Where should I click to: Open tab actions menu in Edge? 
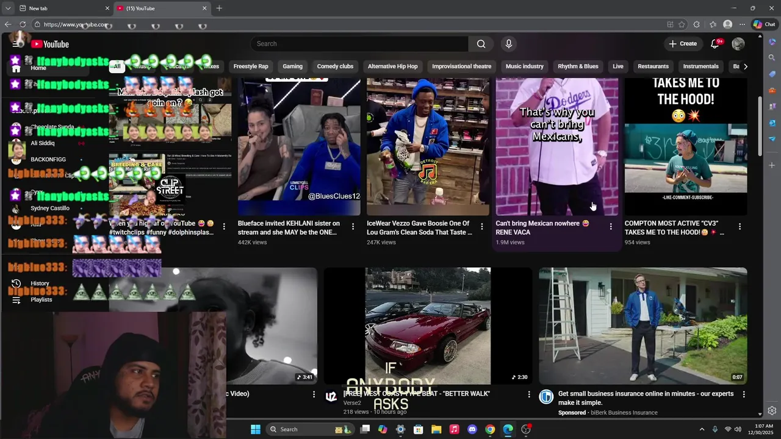7,8
